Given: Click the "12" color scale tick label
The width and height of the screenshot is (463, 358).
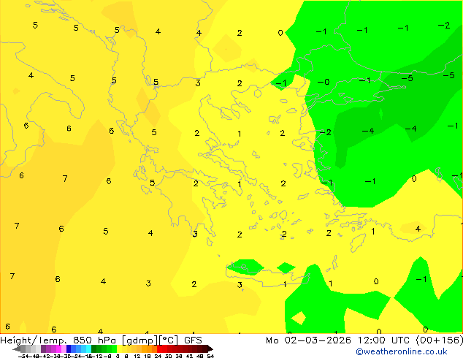Looking at the screenshot, I should 137,356.
